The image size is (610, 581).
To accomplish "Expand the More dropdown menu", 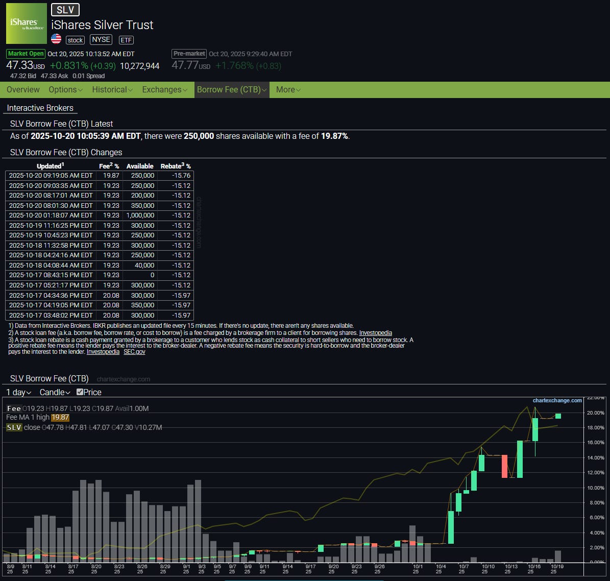I will point(288,89).
